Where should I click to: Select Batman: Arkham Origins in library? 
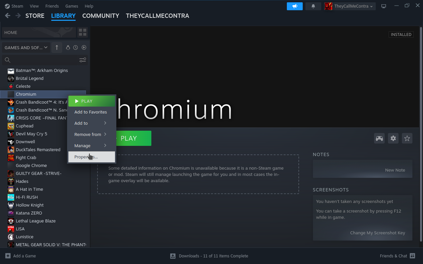pos(43,70)
